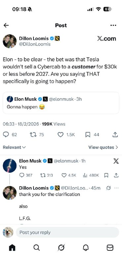Screen dimensions: 122x266
Task: Share the main post via upload icon
Action: (115, 135)
